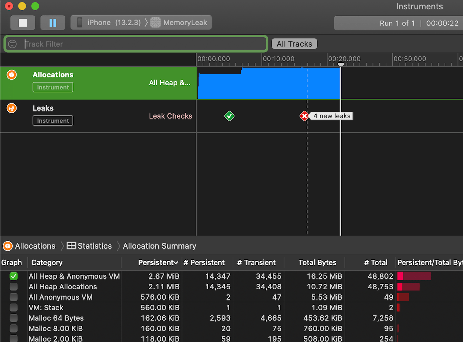Select the Malloc 64 Bytes category

pos(56,318)
